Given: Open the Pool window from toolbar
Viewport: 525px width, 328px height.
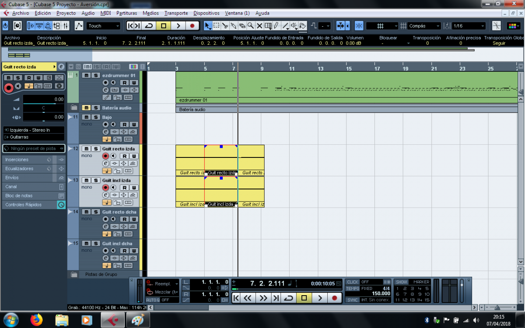Looking at the screenshot, I should 57,26.
